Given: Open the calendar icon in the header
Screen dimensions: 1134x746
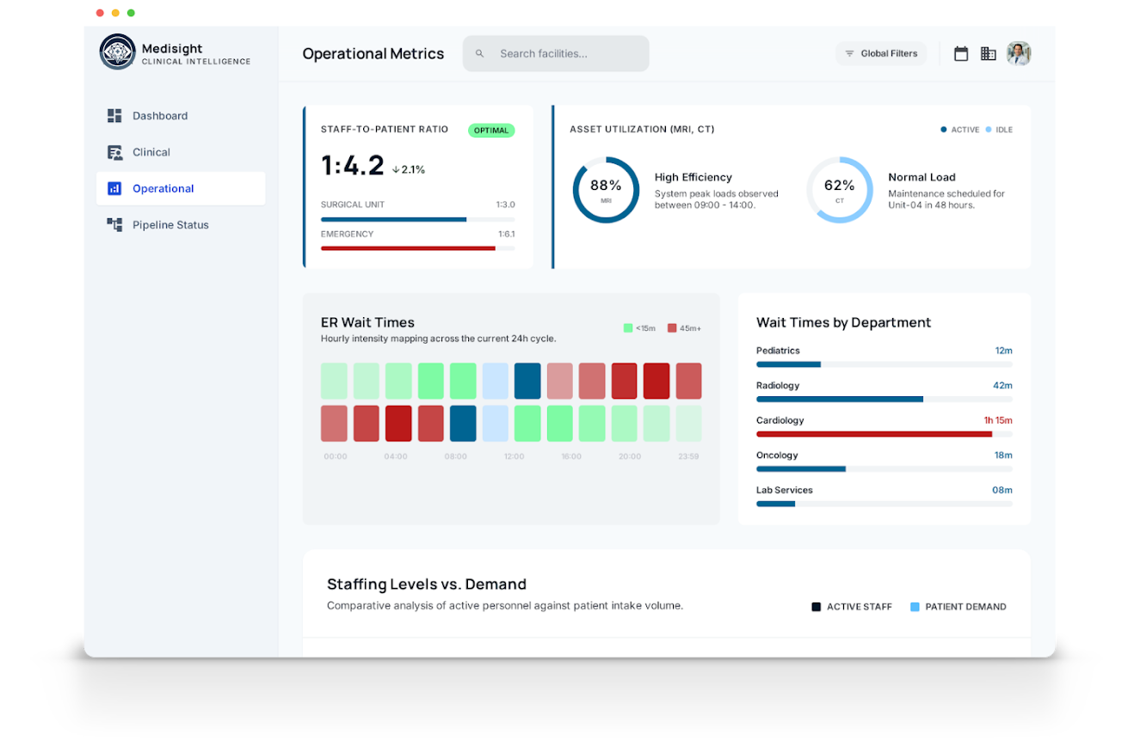Looking at the screenshot, I should 961,53.
